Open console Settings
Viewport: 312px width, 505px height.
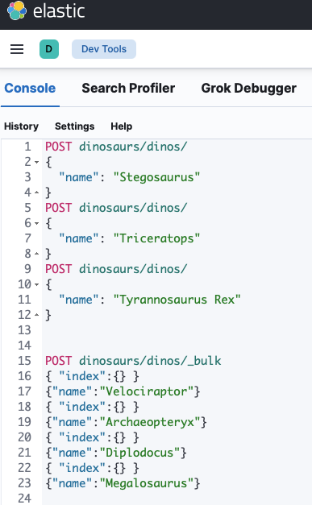[74, 126]
